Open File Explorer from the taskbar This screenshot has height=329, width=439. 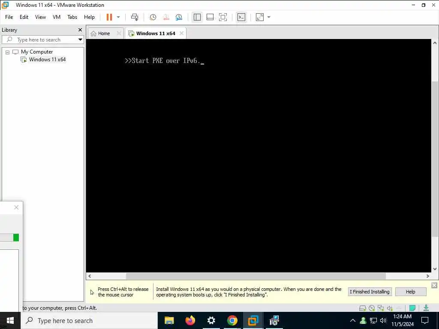[x=169, y=320]
